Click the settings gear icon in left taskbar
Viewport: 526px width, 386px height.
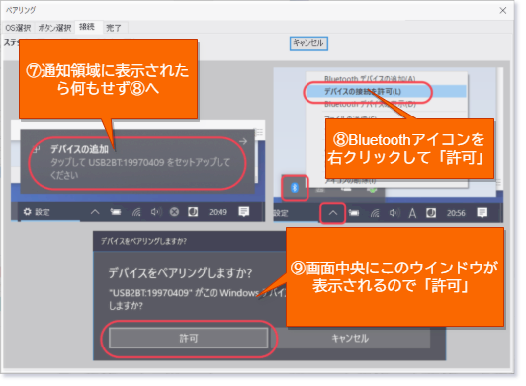pos(27,212)
